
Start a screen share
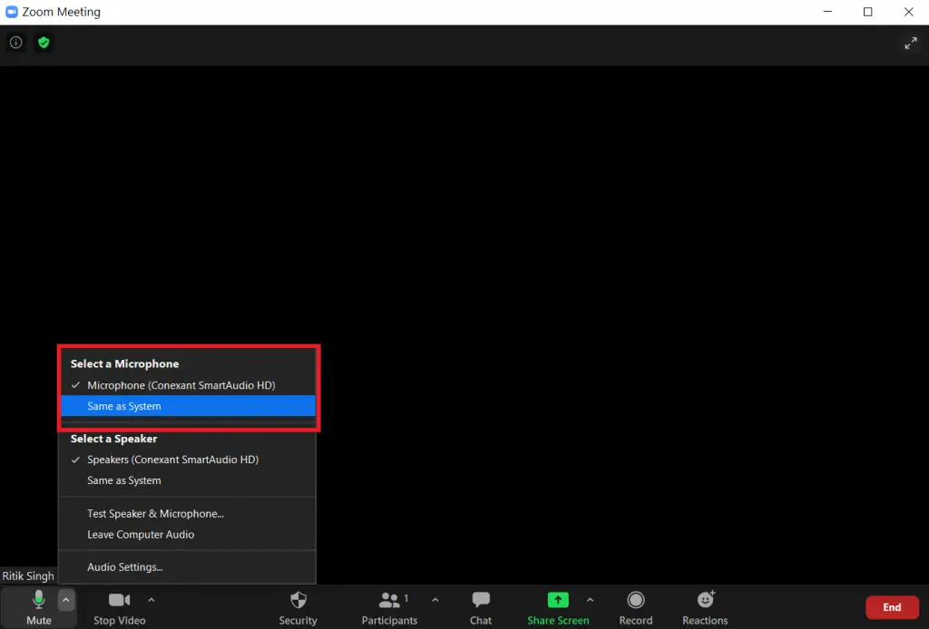tap(557, 605)
